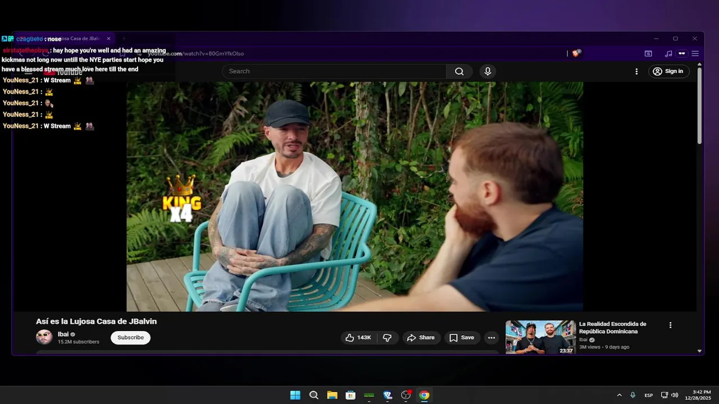Open the green bars taskbar app

pyautogui.click(x=369, y=395)
